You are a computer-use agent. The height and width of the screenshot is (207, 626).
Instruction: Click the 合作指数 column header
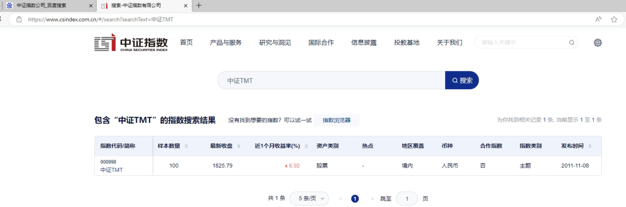click(491, 146)
